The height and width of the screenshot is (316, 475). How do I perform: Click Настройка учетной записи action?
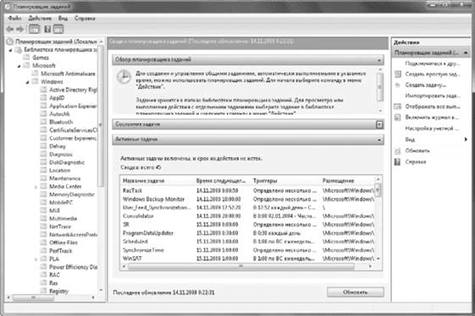[432, 128]
